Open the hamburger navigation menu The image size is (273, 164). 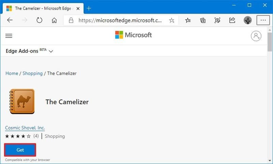[9, 36]
